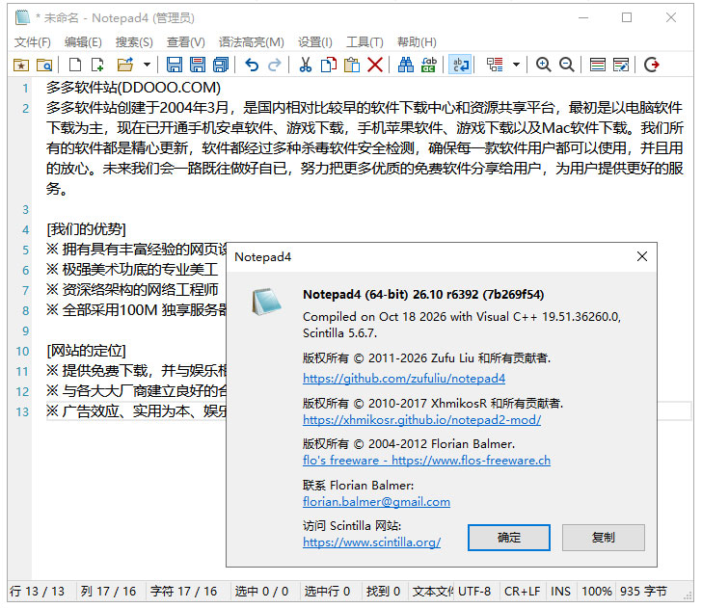Open Replace with the ab/ac icon
702x608 pixels.
[429, 65]
